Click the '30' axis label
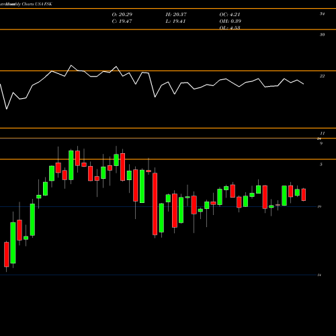 coord(322,35)
